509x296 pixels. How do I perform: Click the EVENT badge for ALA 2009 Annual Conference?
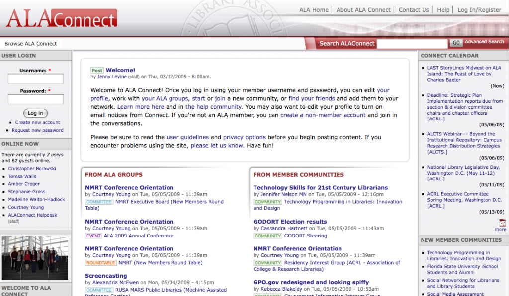coord(93,236)
